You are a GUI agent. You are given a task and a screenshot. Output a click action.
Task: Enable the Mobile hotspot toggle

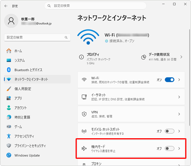coord(170,131)
